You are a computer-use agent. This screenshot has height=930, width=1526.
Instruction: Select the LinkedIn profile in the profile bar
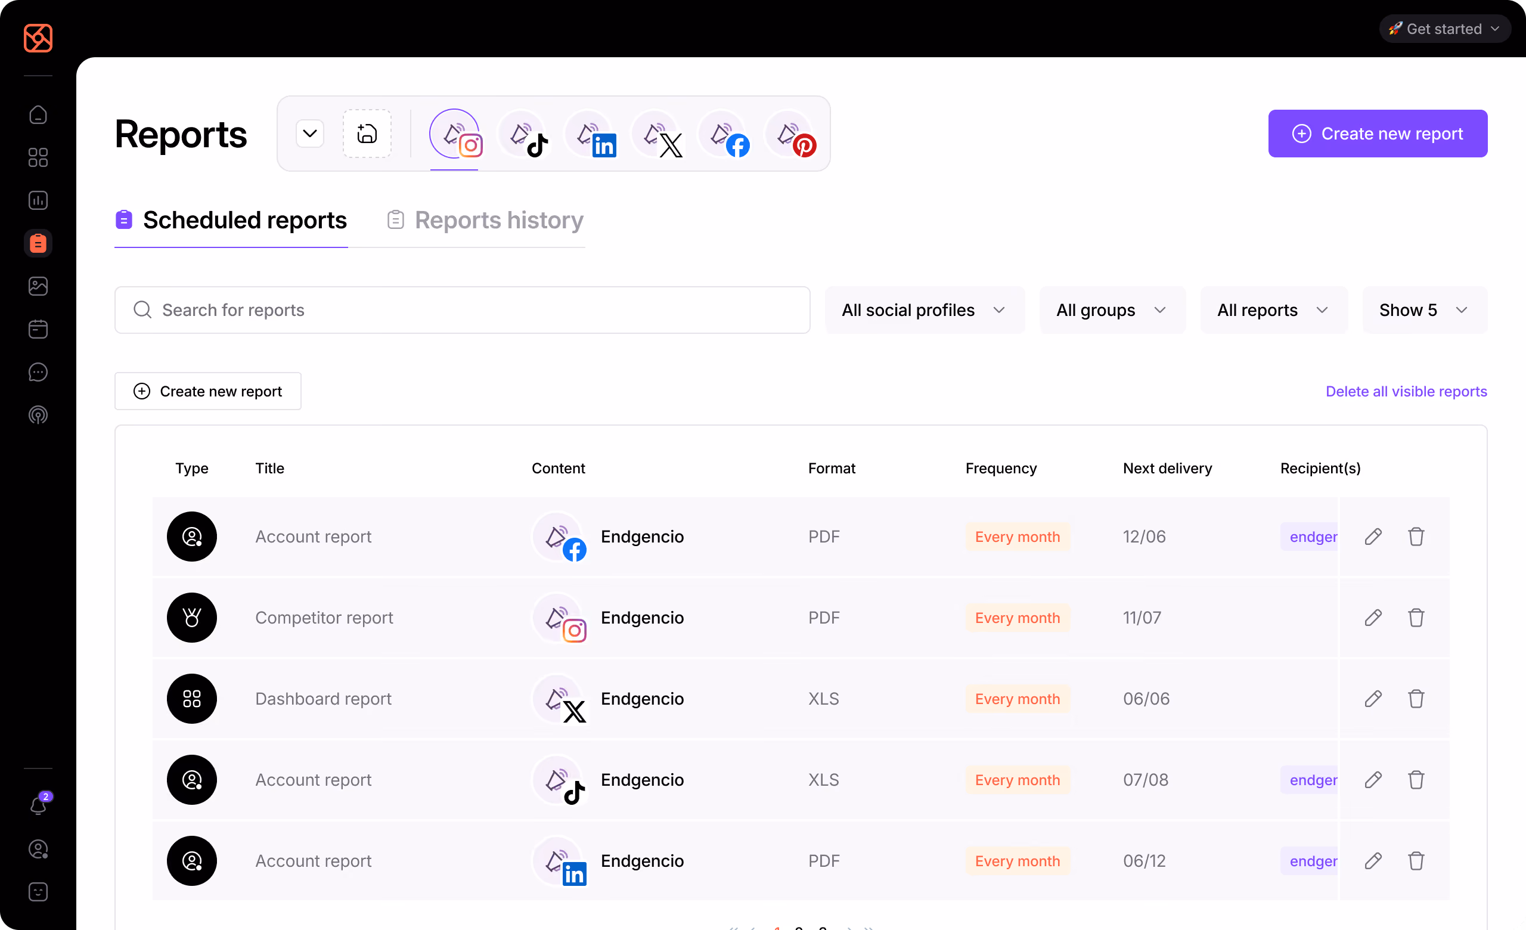(x=591, y=134)
